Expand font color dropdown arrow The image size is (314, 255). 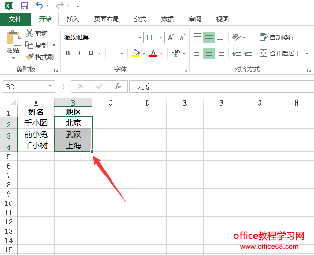coord(161,53)
